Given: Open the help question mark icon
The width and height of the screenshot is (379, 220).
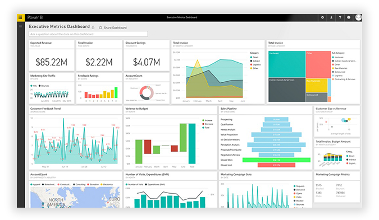Looking at the screenshot, I should pyautogui.click(x=340, y=17).
